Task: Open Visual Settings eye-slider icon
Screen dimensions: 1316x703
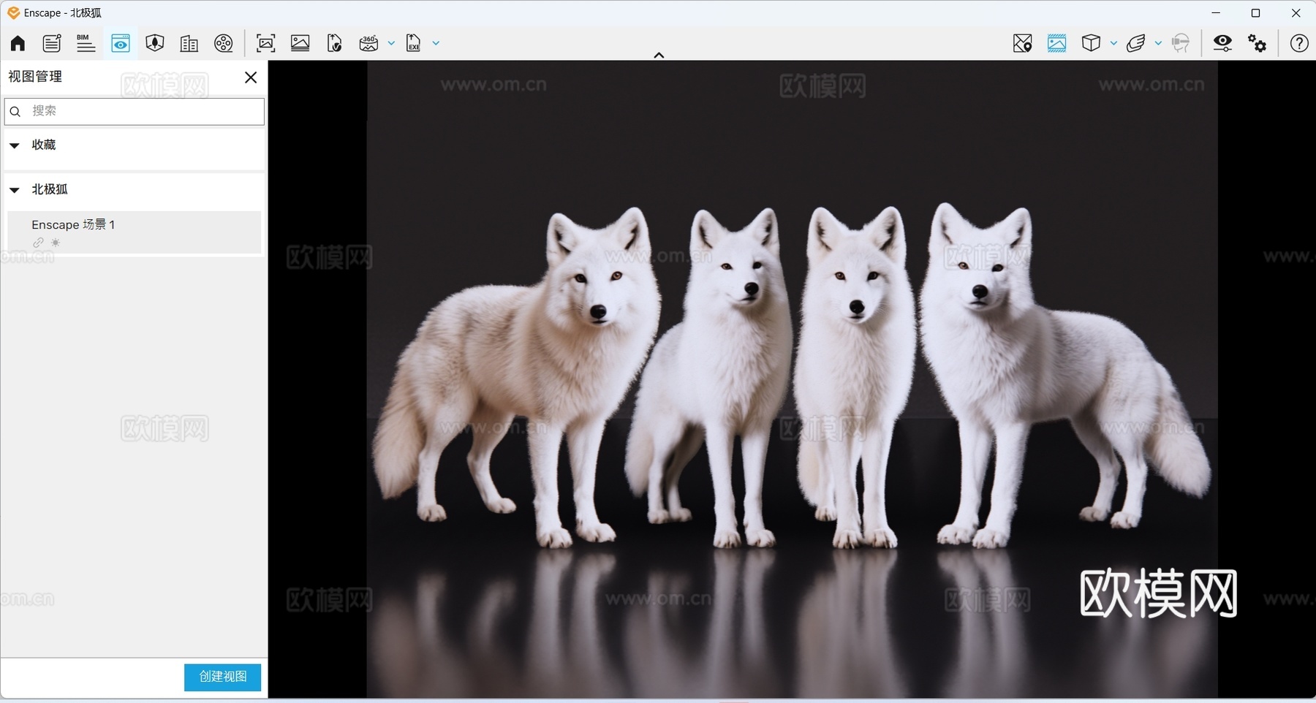Action: coord(1222,43)
